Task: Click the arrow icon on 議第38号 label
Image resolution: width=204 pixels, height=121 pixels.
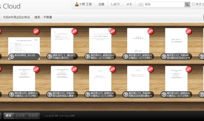Action: pyautogui.click(x=49, y=56)
